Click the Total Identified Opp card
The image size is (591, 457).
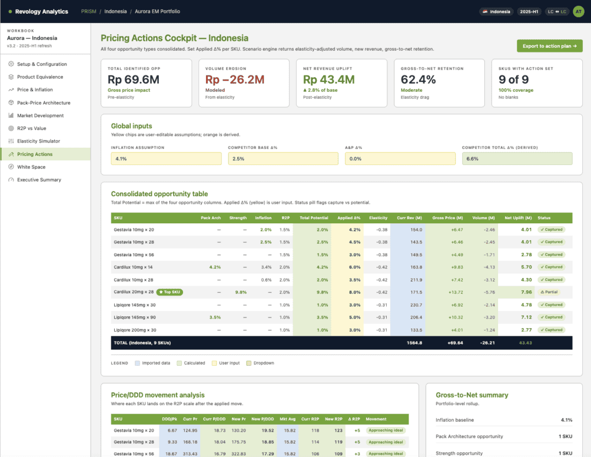coord(146,83)
